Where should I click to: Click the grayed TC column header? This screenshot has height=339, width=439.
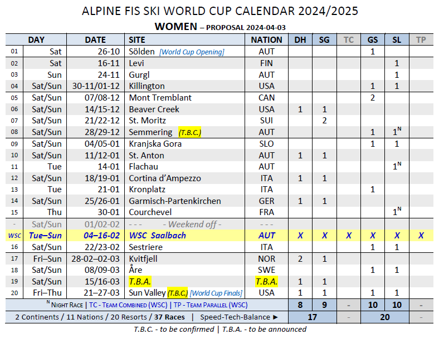point(348,39)
